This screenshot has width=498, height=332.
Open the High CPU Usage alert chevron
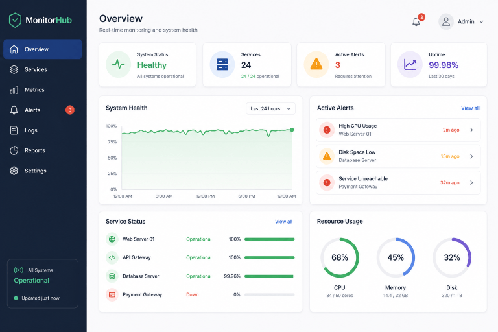(471, 130)
